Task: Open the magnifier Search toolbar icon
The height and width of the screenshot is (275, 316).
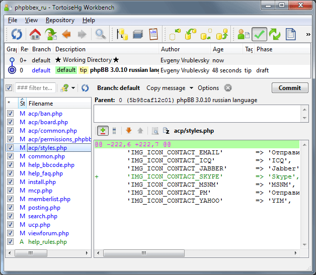Action: tap(100, 34)
